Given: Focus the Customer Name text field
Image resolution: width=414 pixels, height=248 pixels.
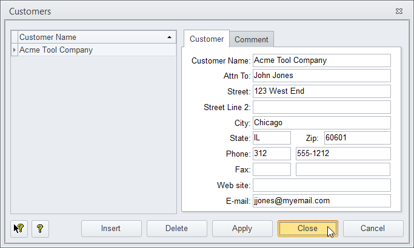Looking at the screenshot, I should pos(321,60).
